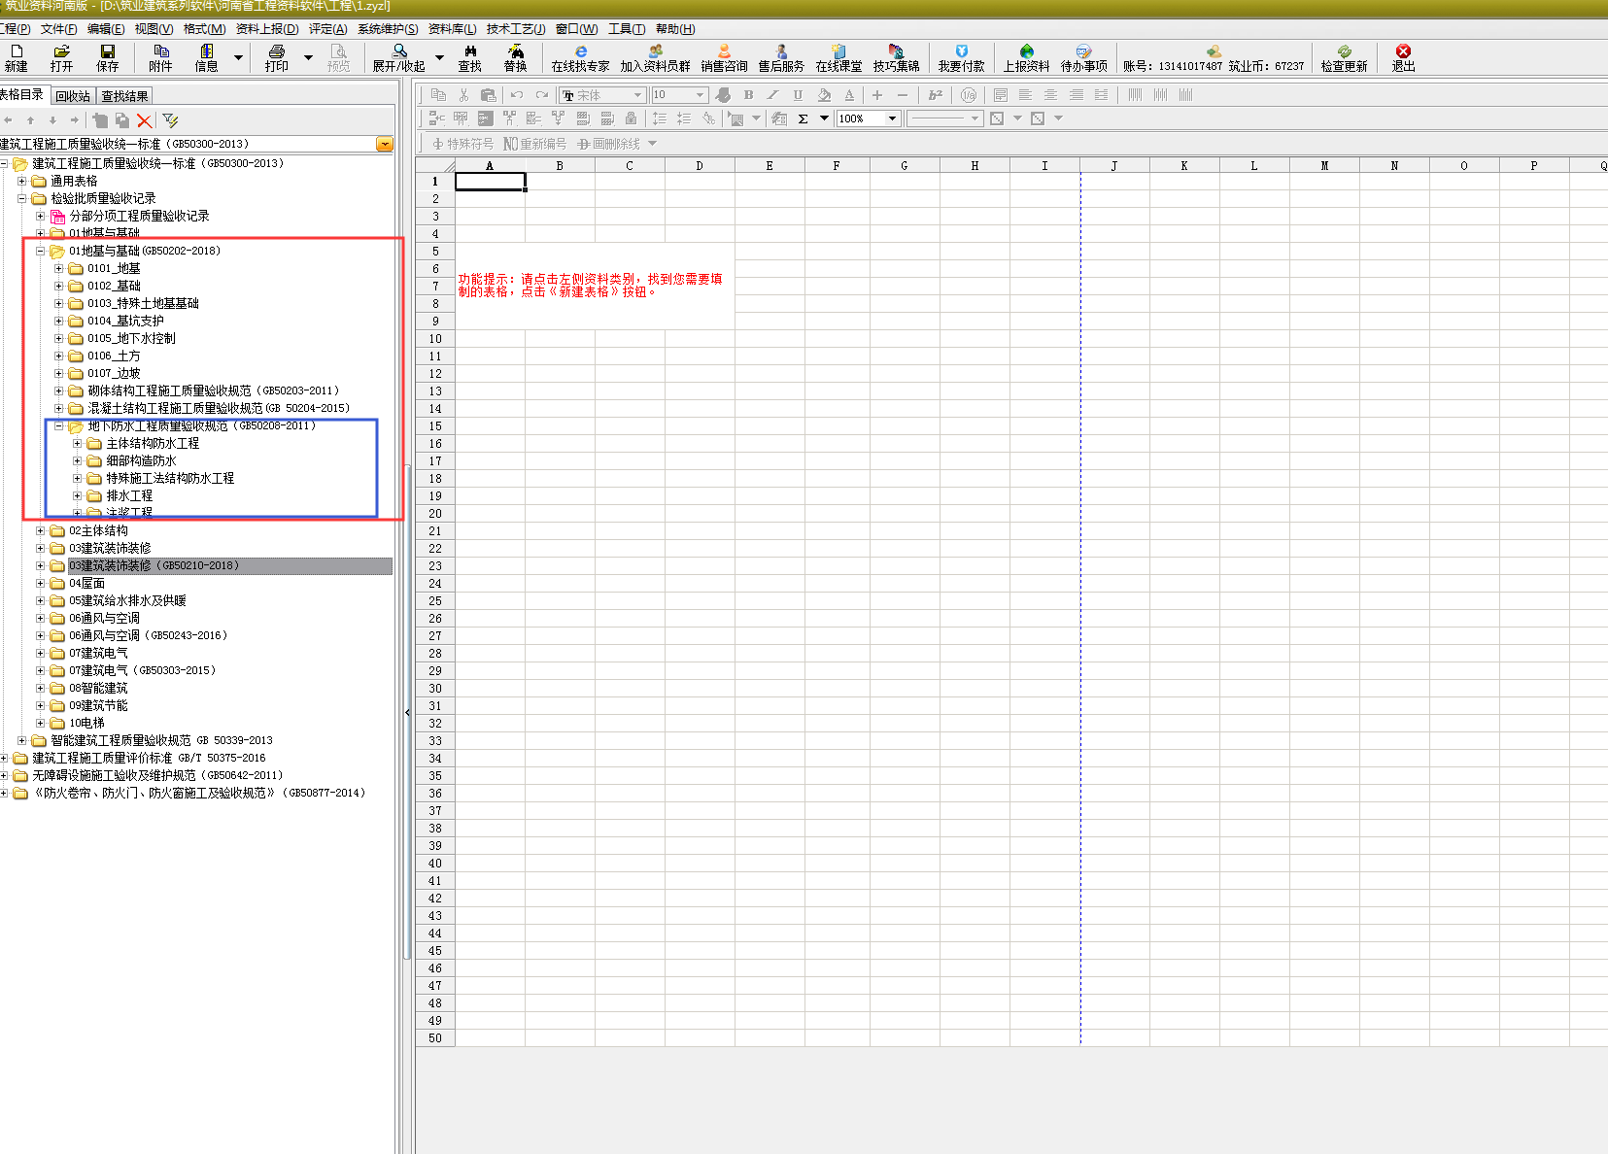Click spreadsheet cell A1
This screenshot has height=1154, width=1608.
click(x=490, y=182)
